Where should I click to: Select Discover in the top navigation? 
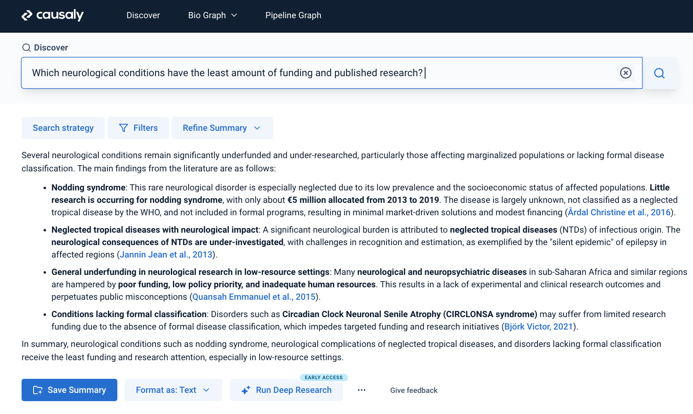[143, 15]
